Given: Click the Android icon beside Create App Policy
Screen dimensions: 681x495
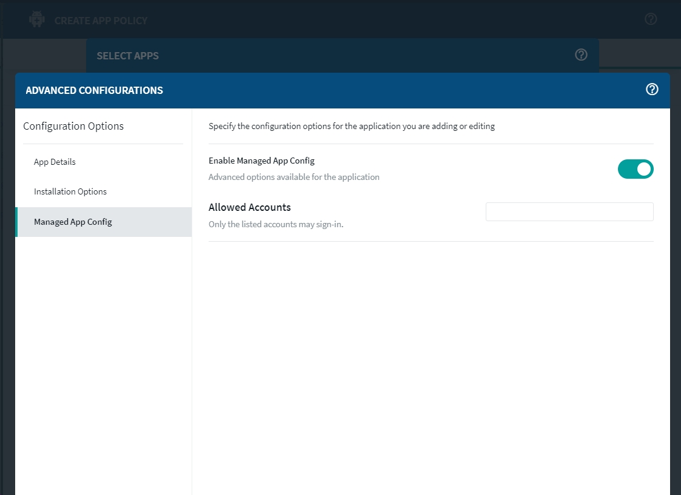Looking at the screenshot, I should [x=37, y=19].
